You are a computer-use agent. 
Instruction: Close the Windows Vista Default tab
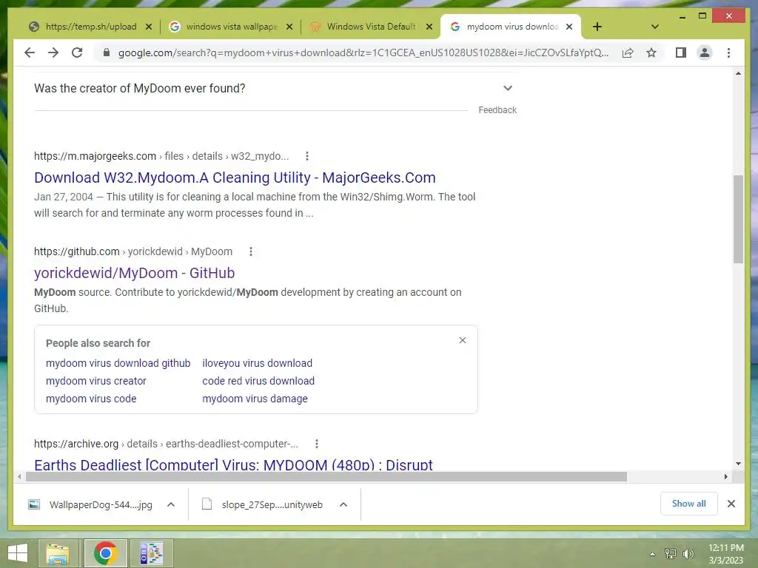(x=429, y=27)
